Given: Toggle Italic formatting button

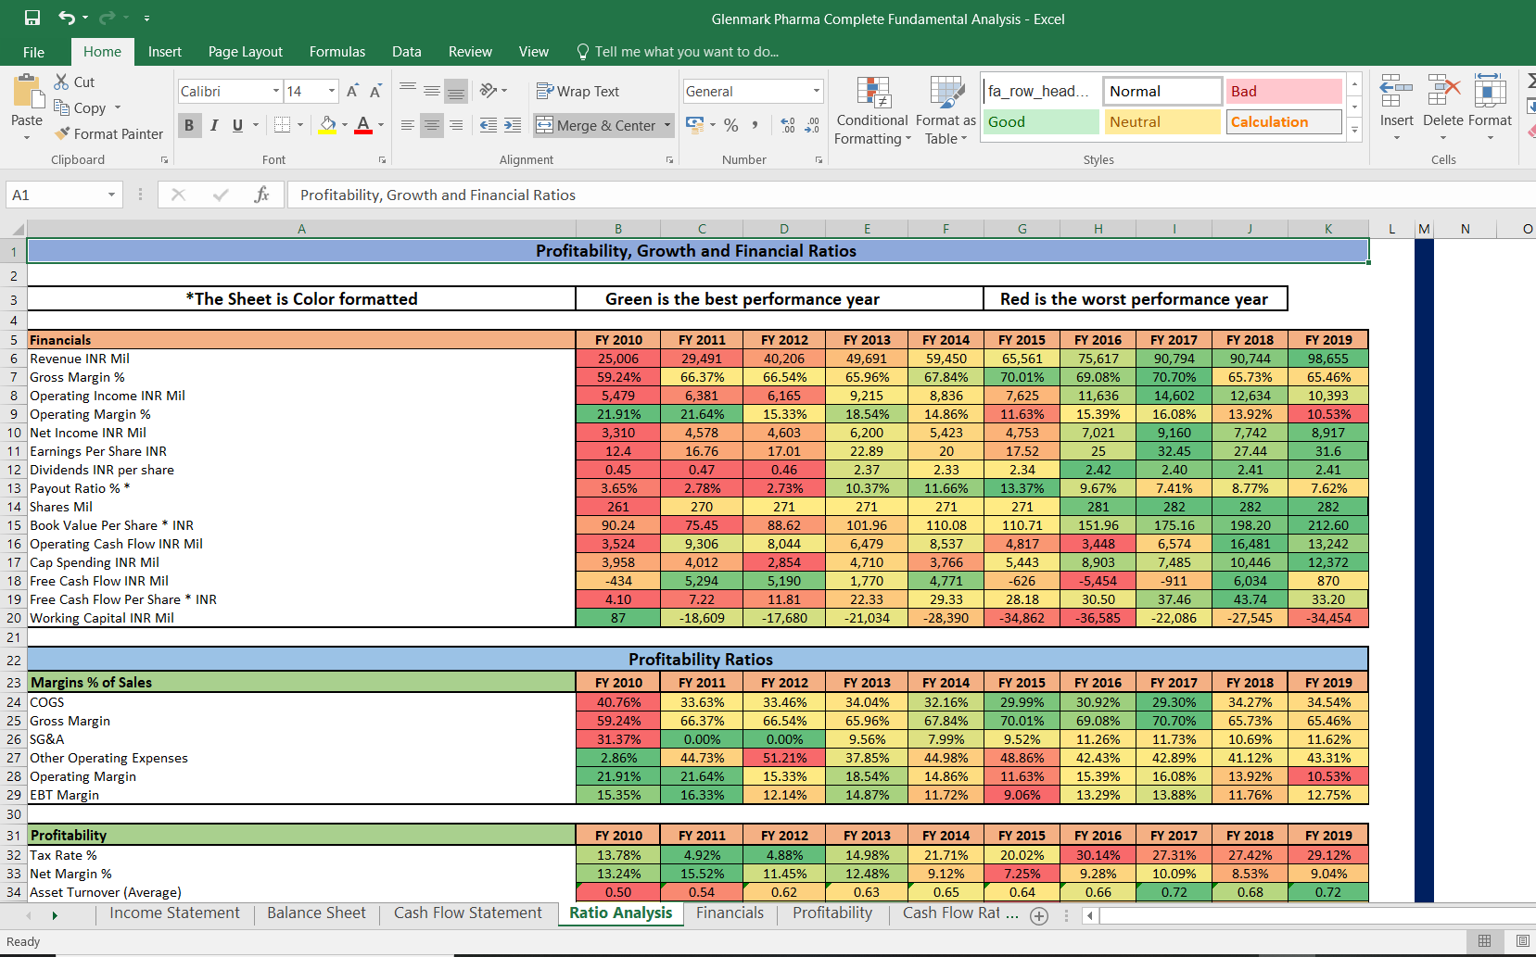Looking at the screenshot, I should coord(214,125).
